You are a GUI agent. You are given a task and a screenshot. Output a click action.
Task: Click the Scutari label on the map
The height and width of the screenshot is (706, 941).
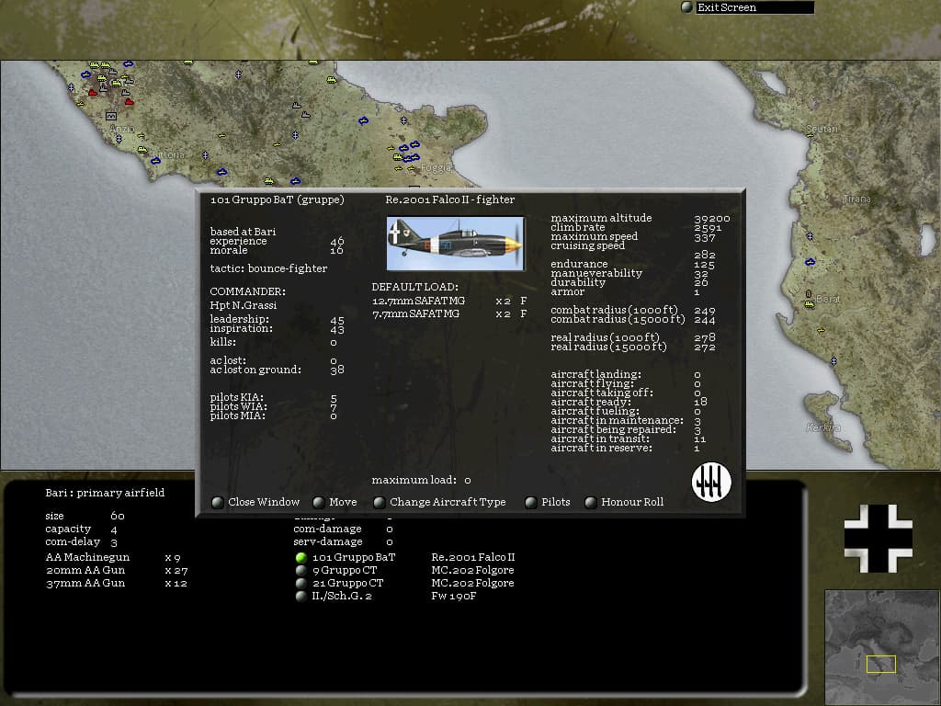tap(822, 129)
